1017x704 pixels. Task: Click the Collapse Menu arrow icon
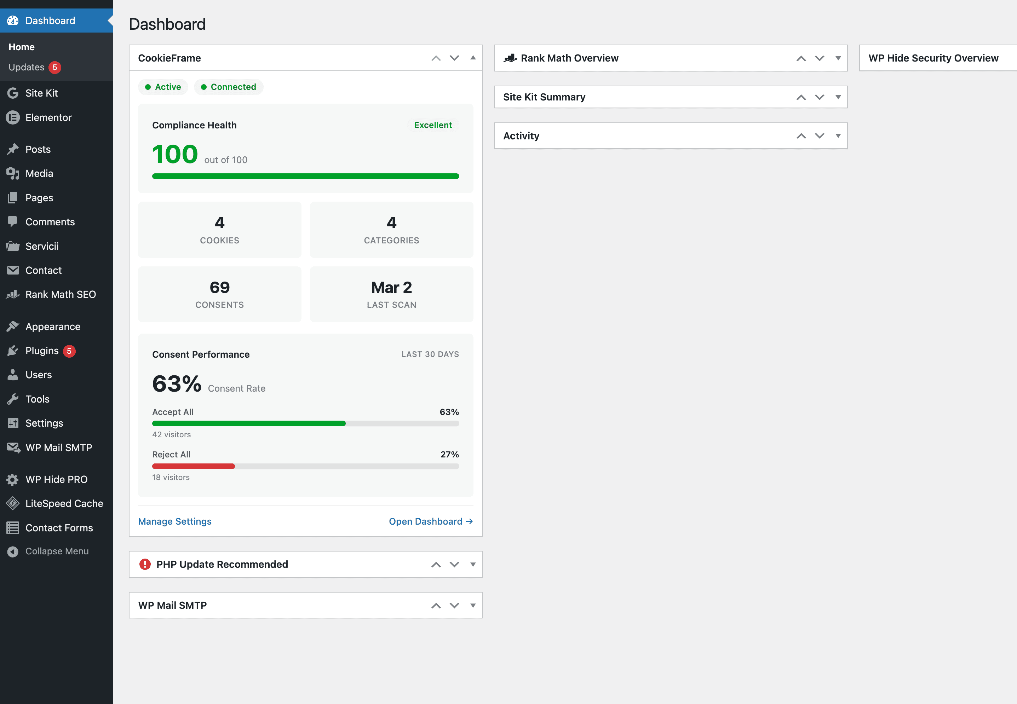pyautogui.click(x=13, y=552)
